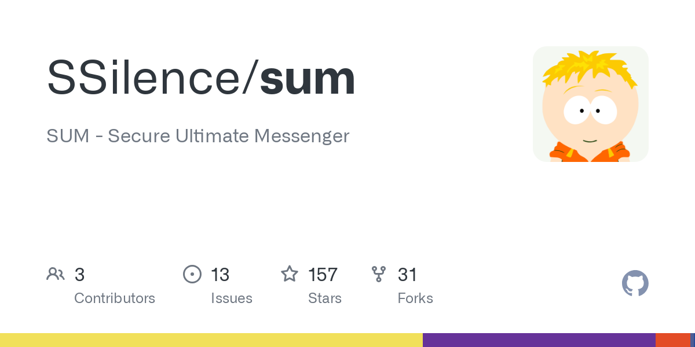Screen dimensions: 695x347
Task: Click the fork count 31
Action: [x=407, y=275]
